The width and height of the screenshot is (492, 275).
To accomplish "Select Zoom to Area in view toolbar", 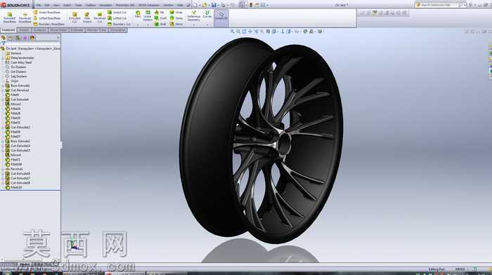I will click(238, 32).
